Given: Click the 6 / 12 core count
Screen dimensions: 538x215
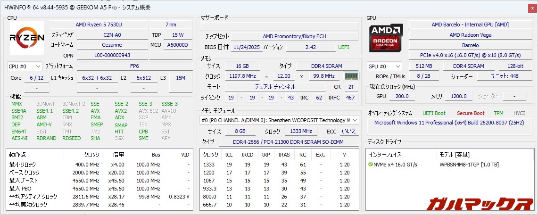Looking at the screenshot, I should (37, 78).
